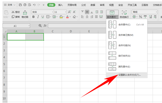Screen dimensions: 162x103
Task: Choose 合并单元格(M) from the menu
Action: (127, 35)
